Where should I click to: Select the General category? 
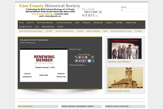pyautogui.click(x=80, y=31)
